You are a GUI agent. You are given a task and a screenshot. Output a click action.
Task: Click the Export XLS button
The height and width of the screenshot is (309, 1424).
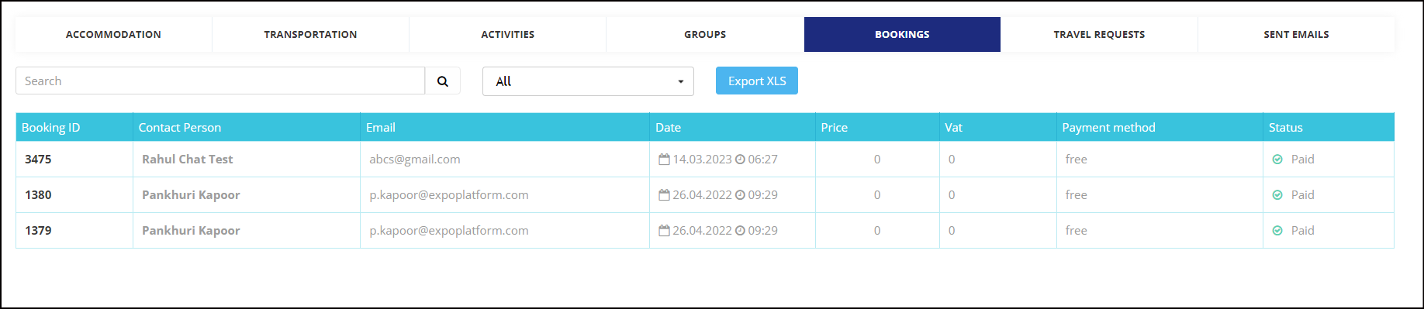757,81
